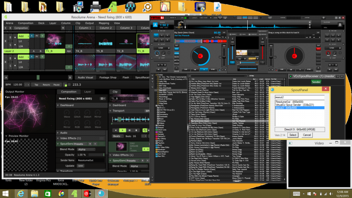Click the Sender button in VDJSpoutReceiver
The width and height of the screenshot is (352, 198).
316,82
